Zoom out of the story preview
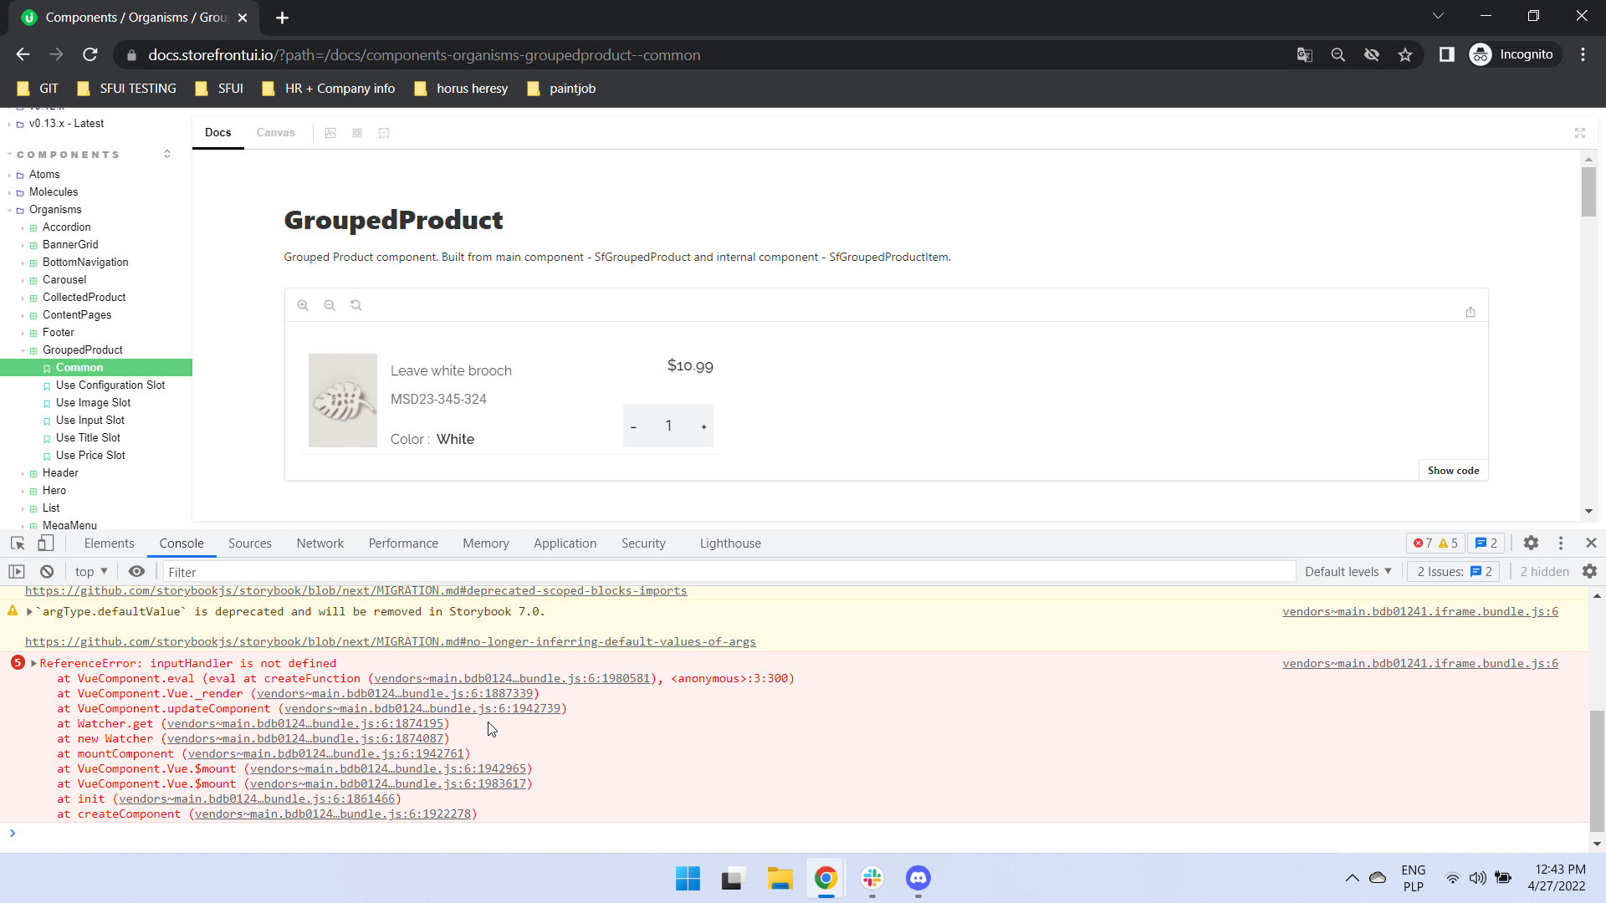This screenshot has height=903, width=1606. coord(330,304)
